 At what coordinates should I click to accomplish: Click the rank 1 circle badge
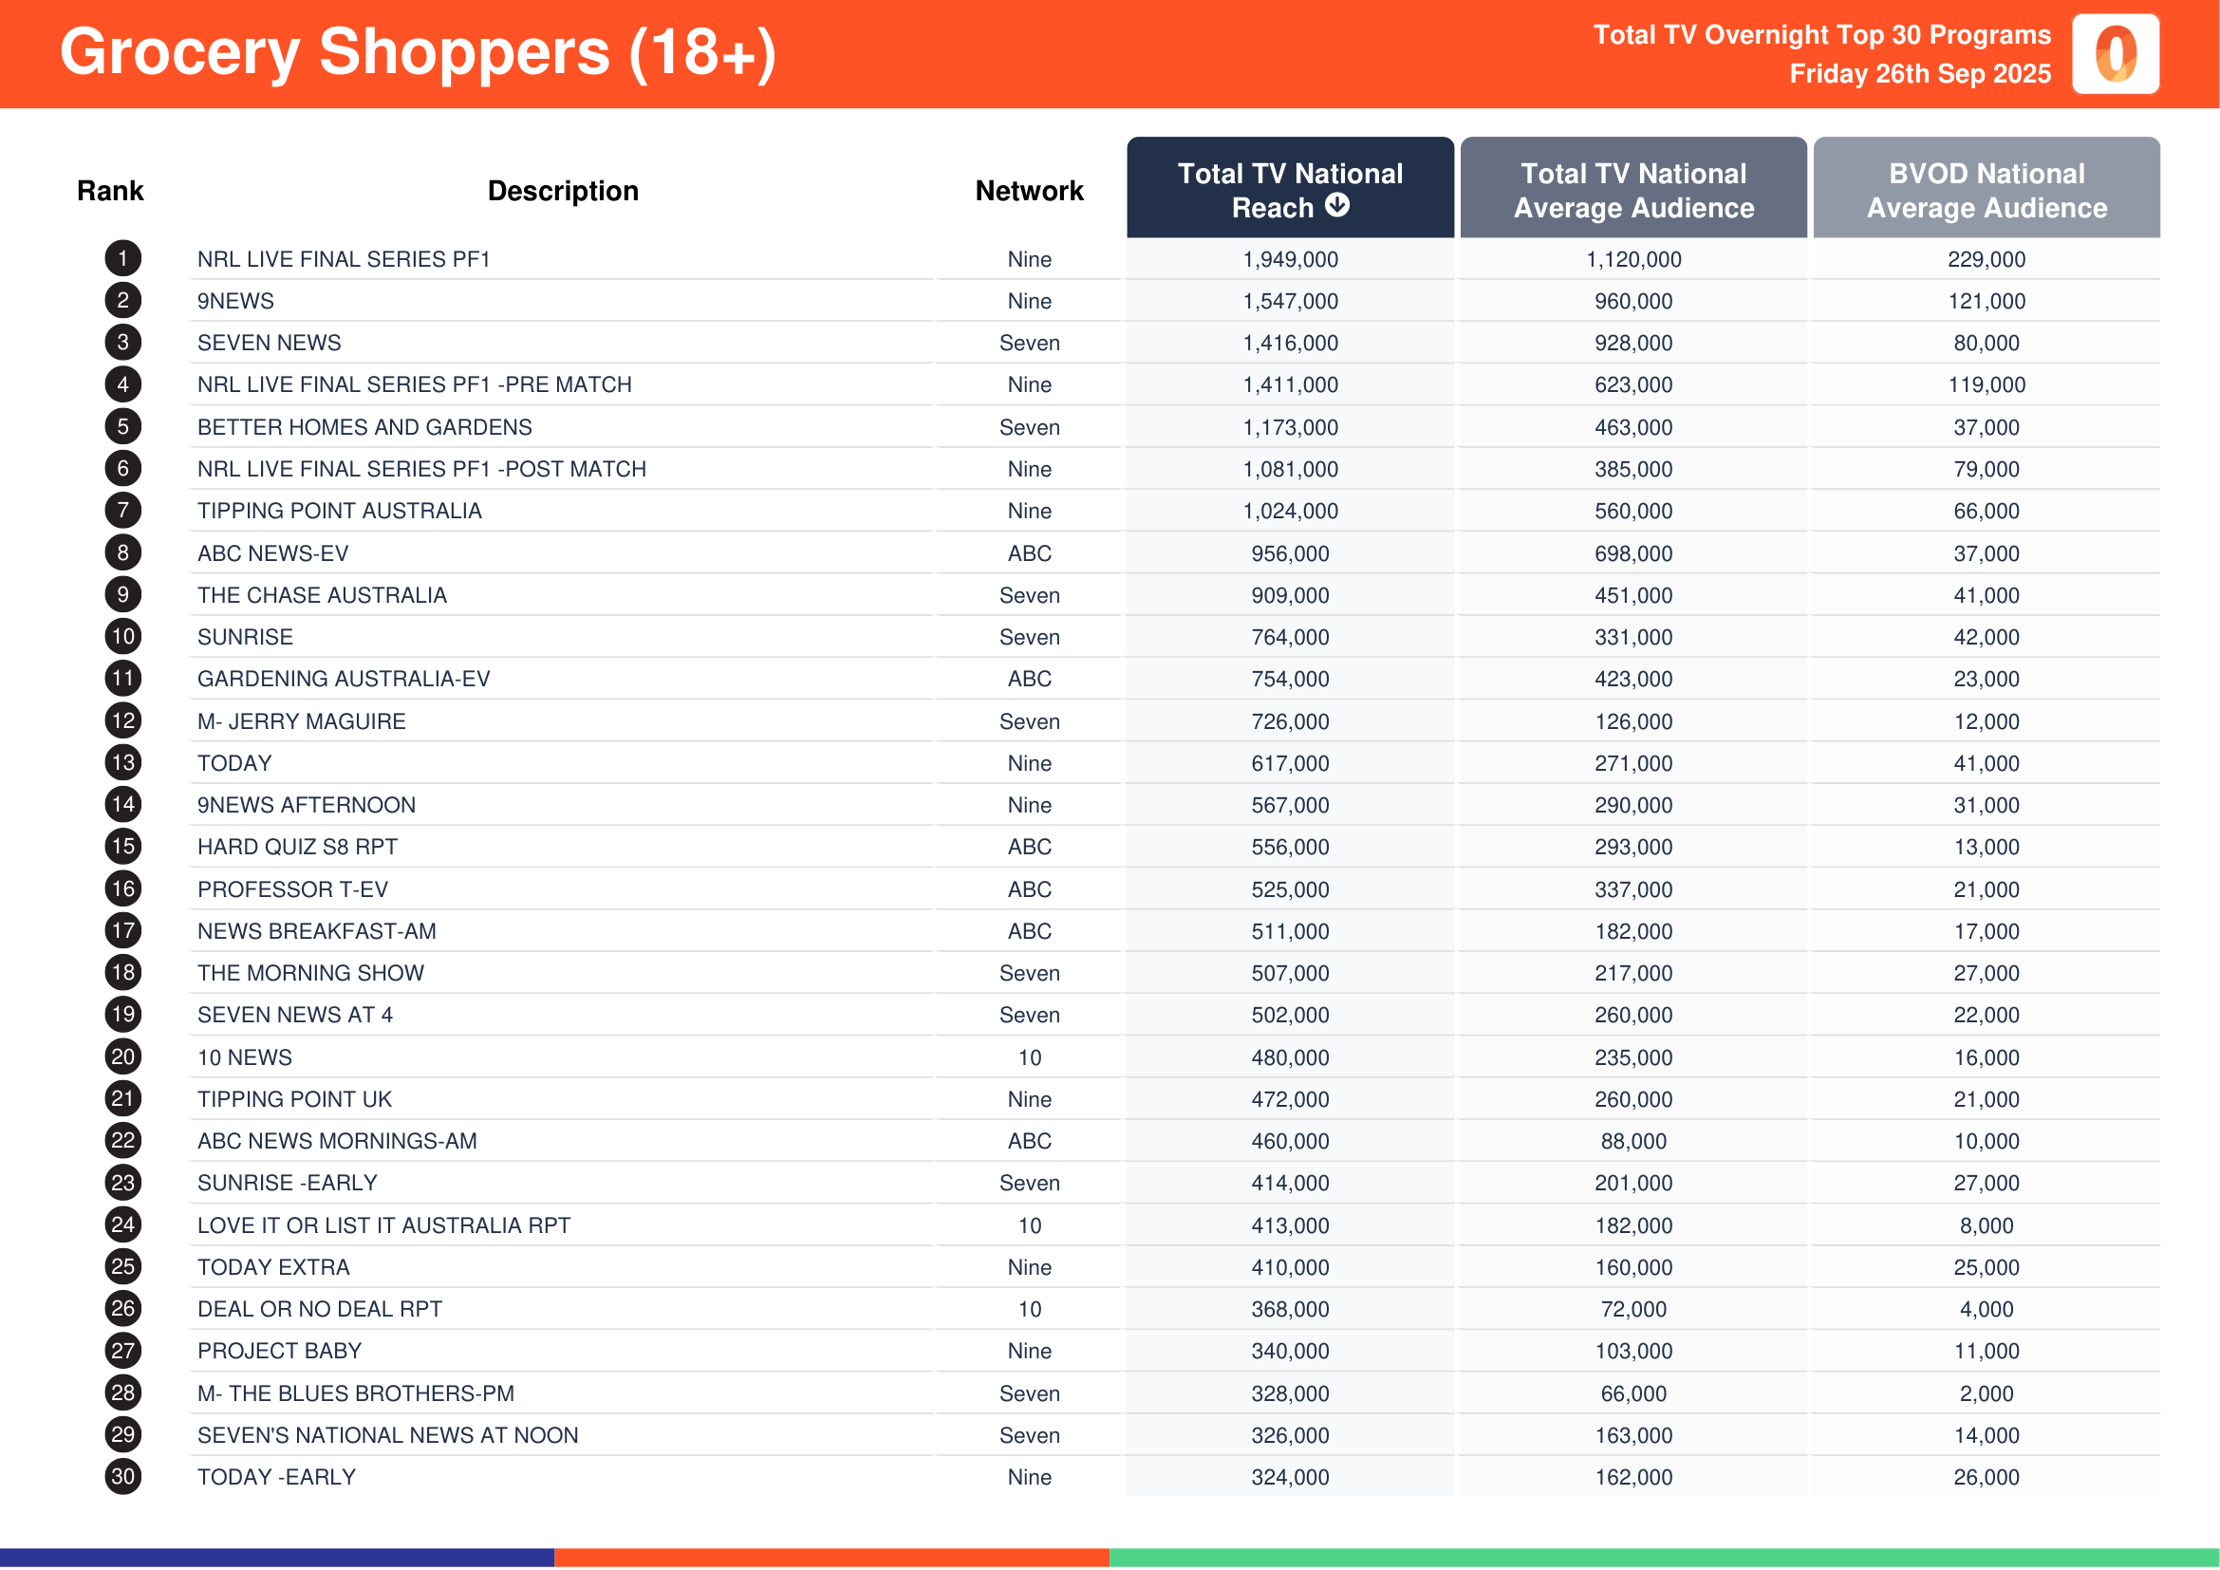(x=122, y=258)
